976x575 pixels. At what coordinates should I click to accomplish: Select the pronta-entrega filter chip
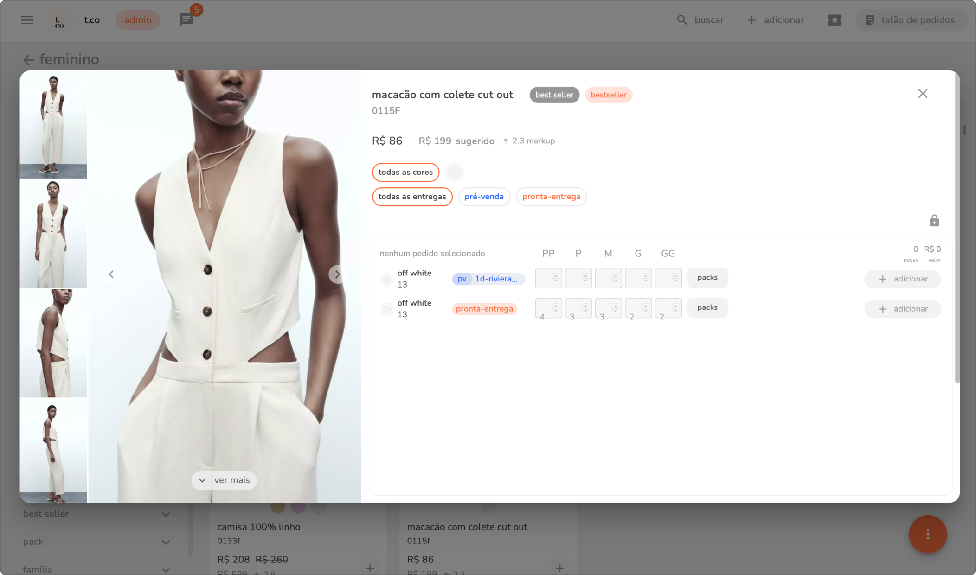[551, 197]
